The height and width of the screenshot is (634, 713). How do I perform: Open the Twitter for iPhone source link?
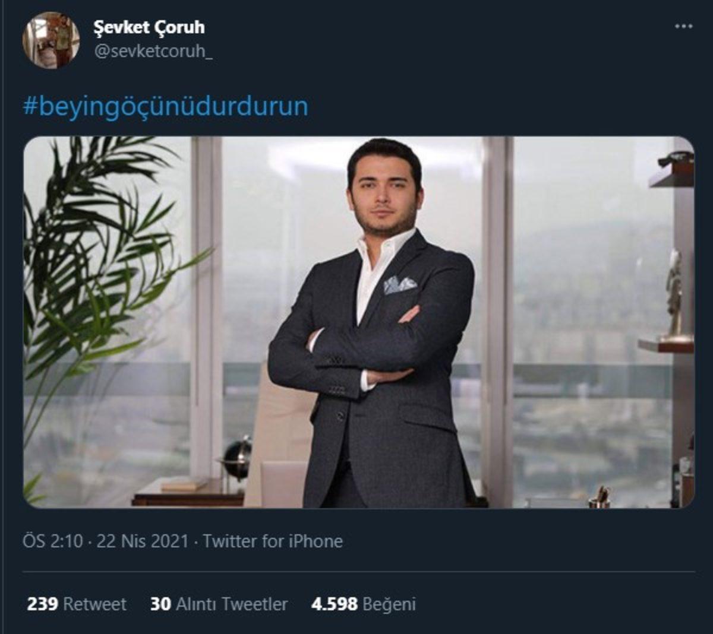(x=273, y=541)
